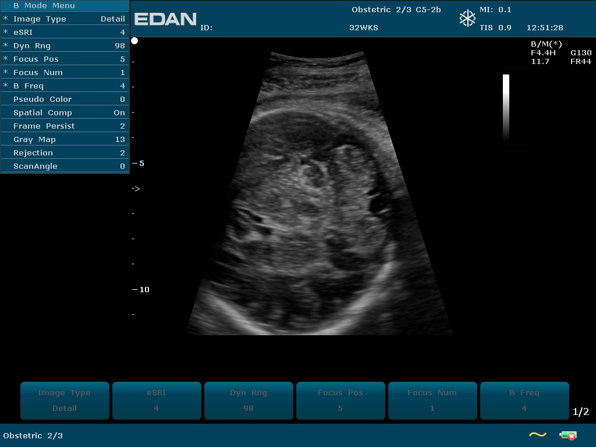Select Gray Map in B Mode menu

coord(65,140)
